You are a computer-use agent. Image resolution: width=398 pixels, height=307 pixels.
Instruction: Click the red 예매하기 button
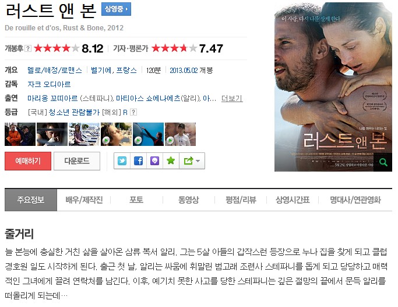[28, 161]
